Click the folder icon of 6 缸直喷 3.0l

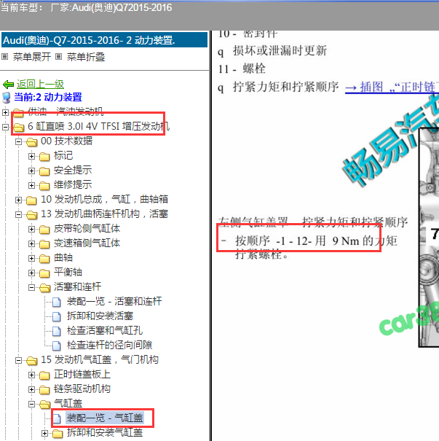coord(18,128)
